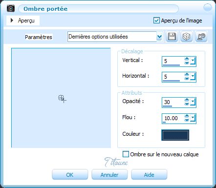Click the shadow offset preview pane
This screenshot has width=216, height=188.
pos(61,98)
